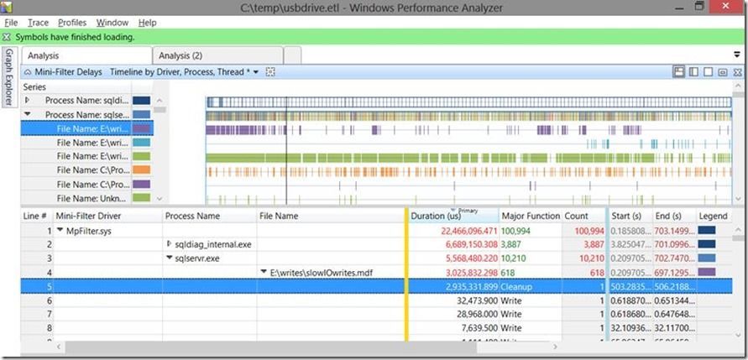Click purple legend swatch in slowIOwrites.mdf row

[707, 272]
